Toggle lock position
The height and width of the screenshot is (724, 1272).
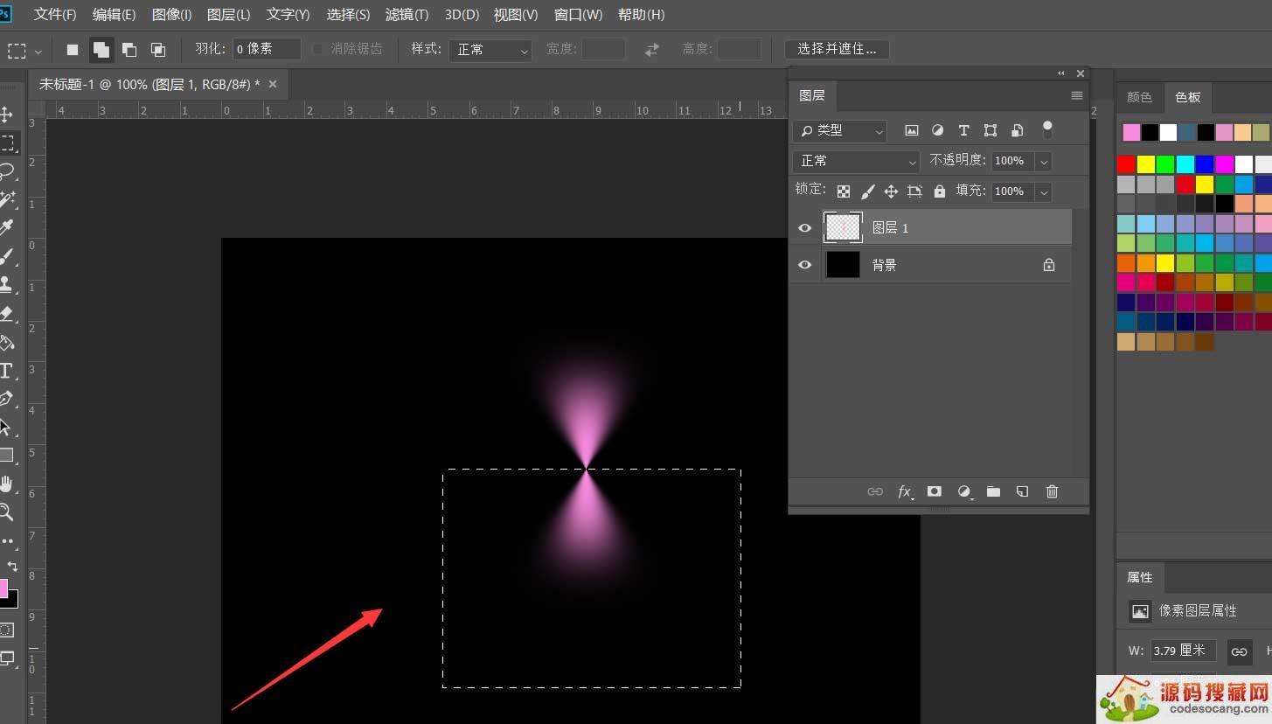[891, 191]
